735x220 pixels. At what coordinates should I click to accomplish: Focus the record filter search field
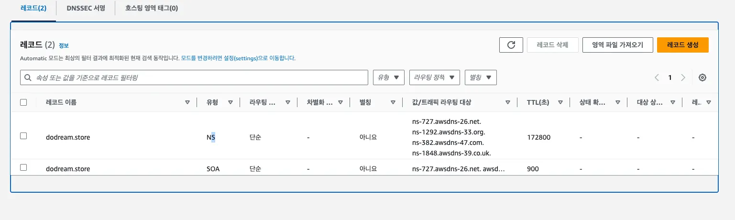[x=196, y=77]
